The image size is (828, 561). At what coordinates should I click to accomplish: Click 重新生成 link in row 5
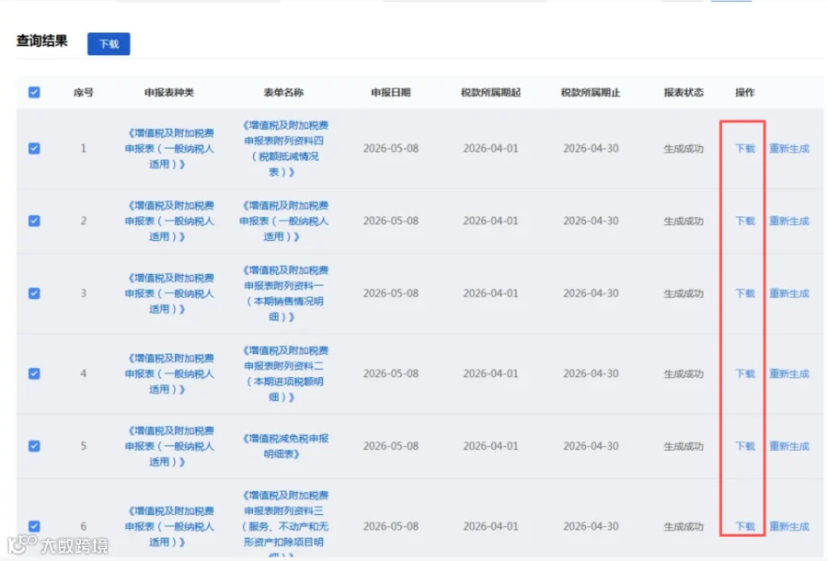[789, 446]
